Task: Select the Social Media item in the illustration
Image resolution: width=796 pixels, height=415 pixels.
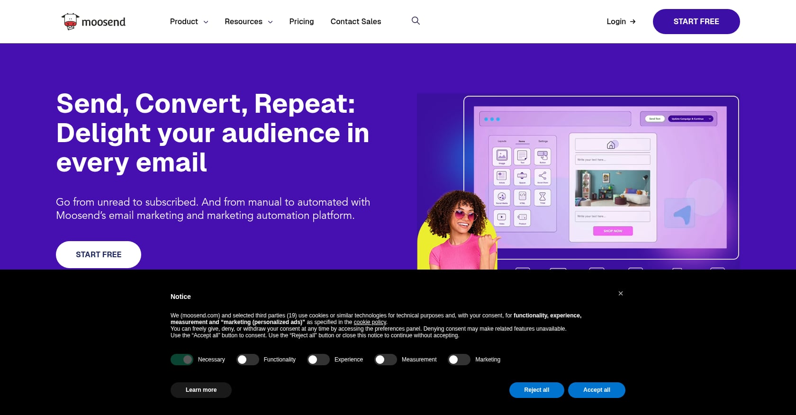Action: 502,197
